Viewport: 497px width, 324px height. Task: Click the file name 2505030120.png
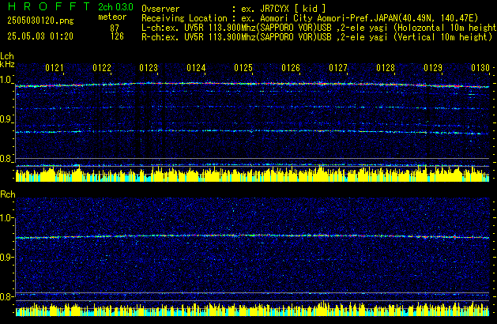coord(40,21)
